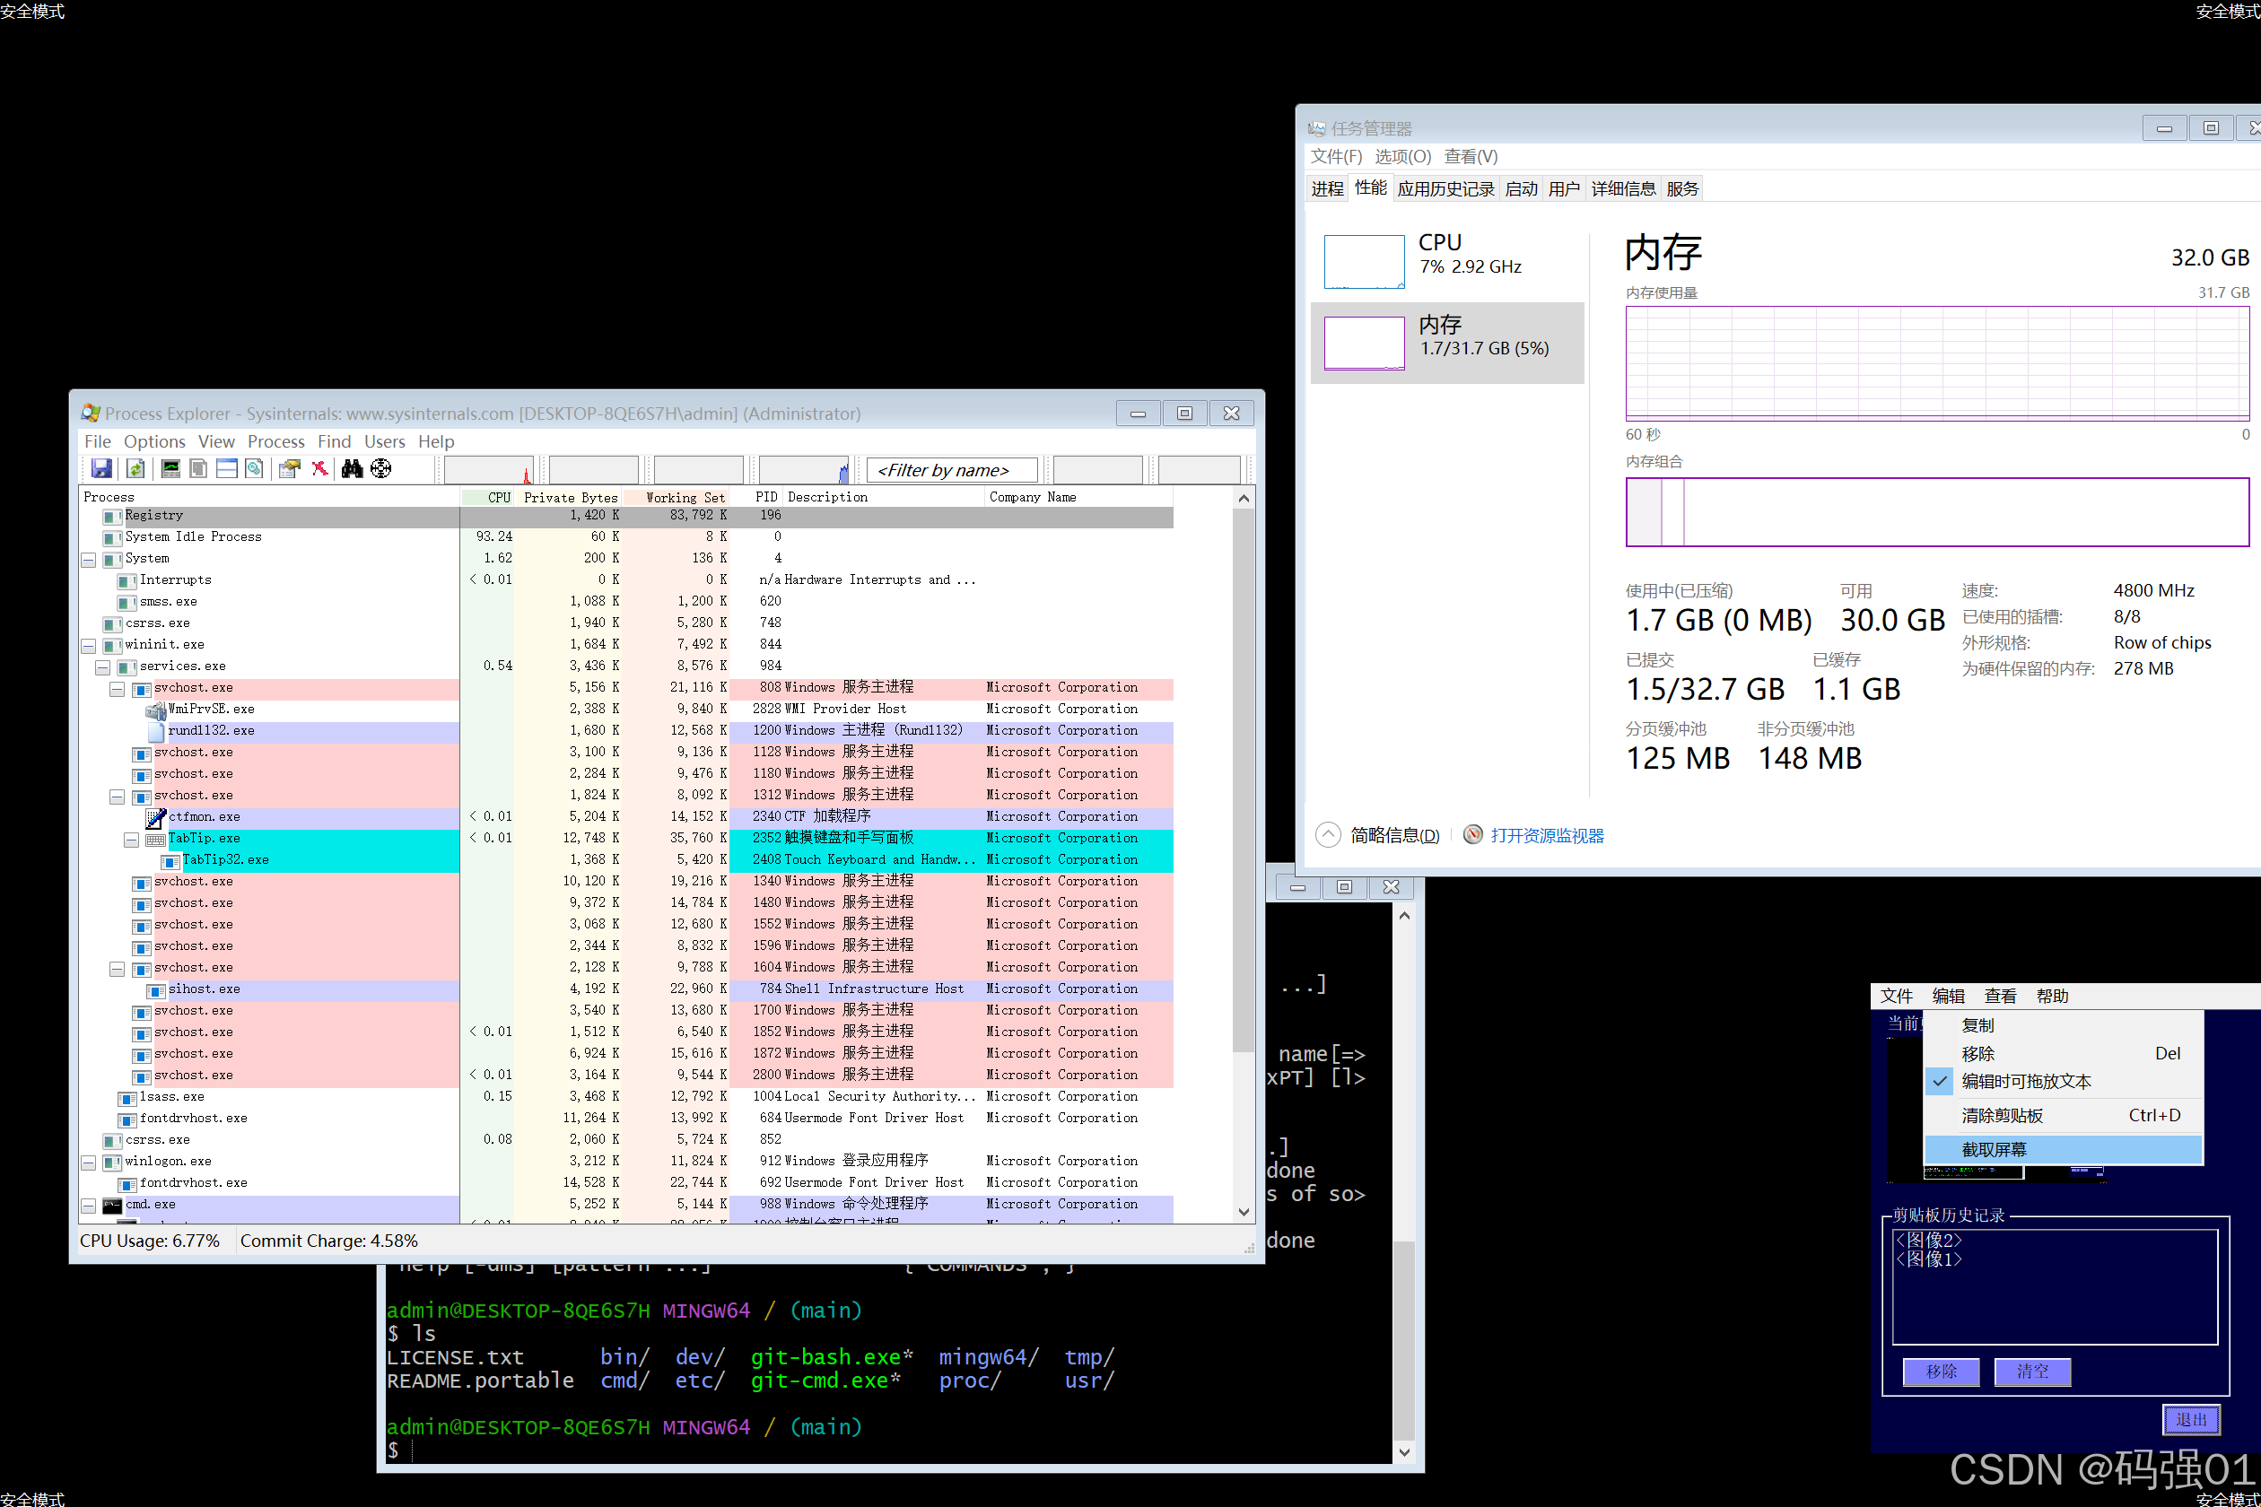Open System Information graphs from the toolbar
The image size is (2261, 1507).
[170, 469]
